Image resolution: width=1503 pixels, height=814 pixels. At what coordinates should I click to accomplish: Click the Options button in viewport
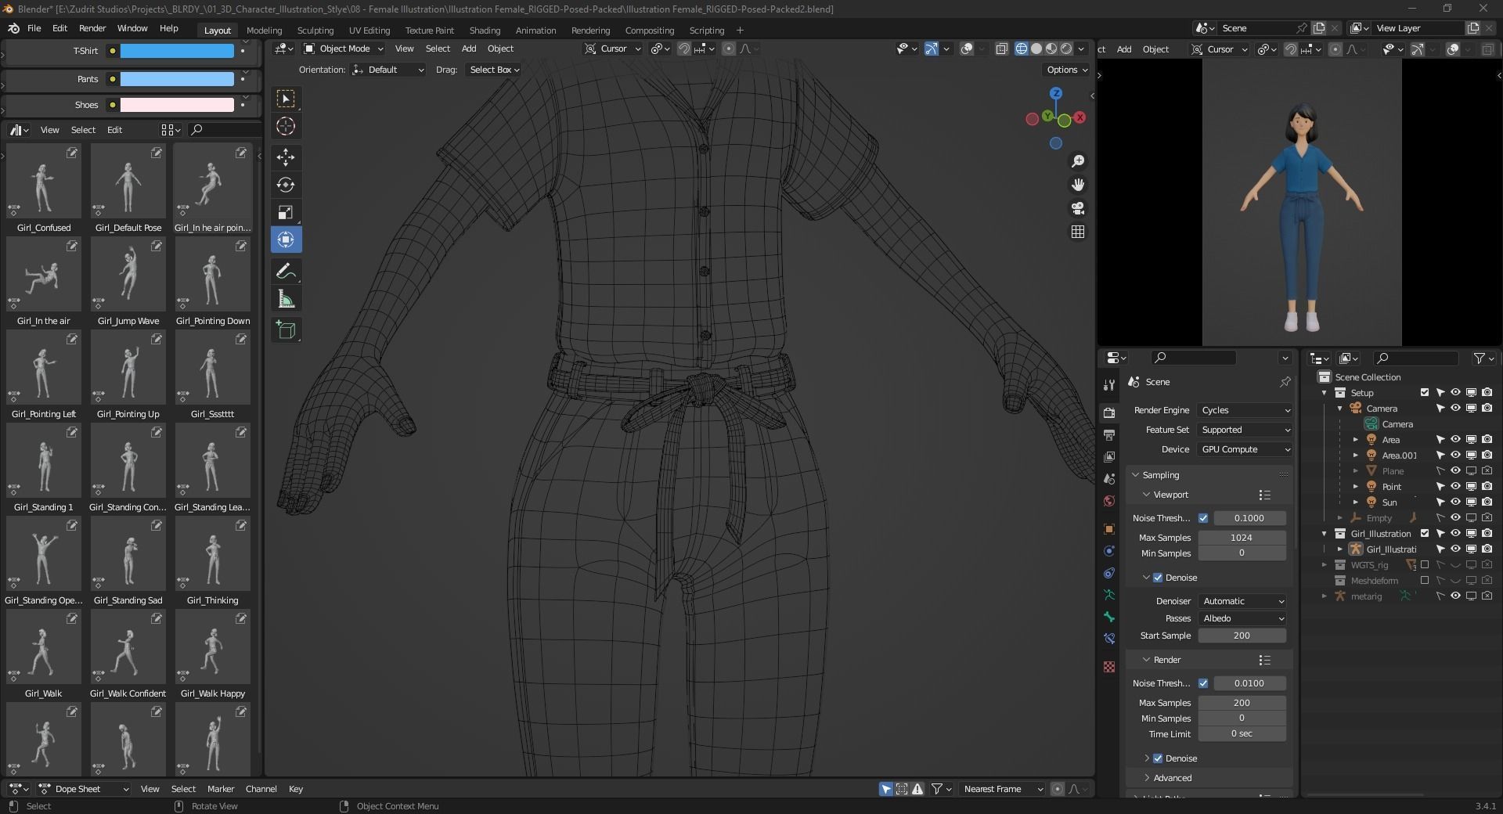click(x=1068, y=70)
